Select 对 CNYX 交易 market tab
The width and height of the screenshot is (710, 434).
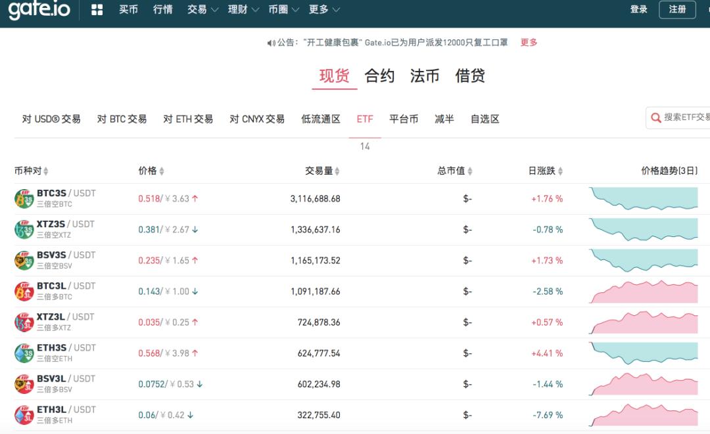coord(257,119)
